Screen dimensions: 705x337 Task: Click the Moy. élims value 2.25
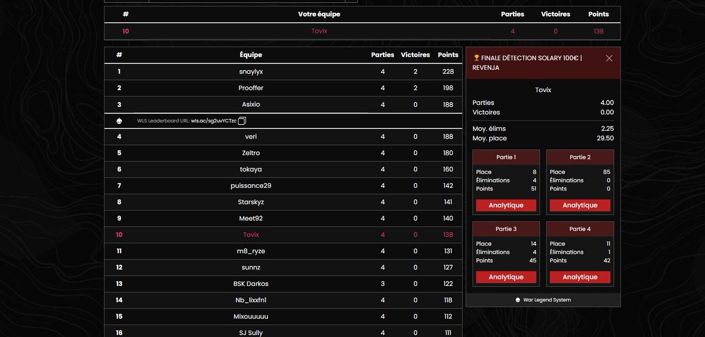tap(607, 129)
